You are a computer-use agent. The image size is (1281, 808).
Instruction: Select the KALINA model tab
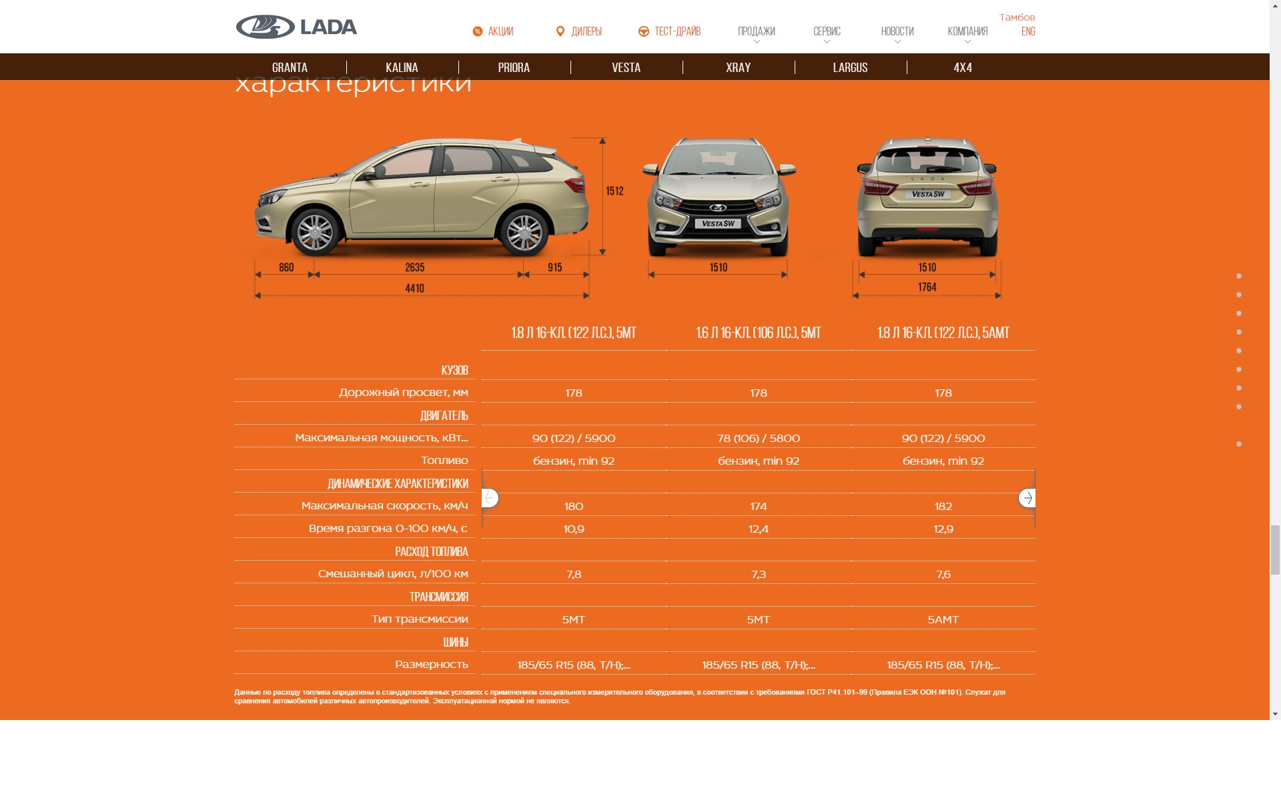tap(402, 67)
